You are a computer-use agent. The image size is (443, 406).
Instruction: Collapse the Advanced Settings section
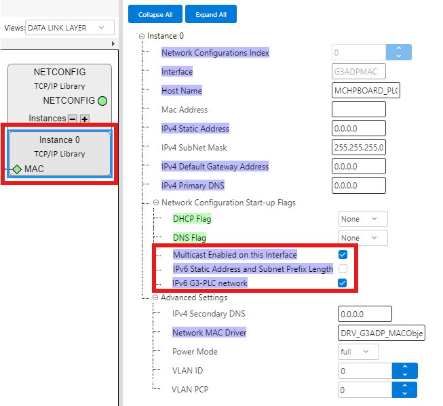(155, 298)
